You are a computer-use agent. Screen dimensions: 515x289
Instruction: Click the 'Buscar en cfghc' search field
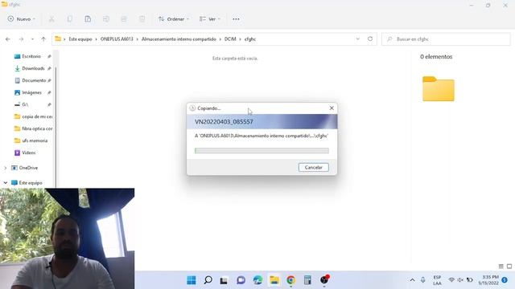[446, 39]
